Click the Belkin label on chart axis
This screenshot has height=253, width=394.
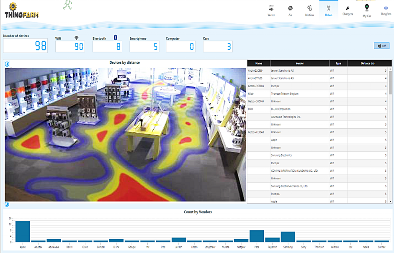pyautogui.click(x=70, y=247)
